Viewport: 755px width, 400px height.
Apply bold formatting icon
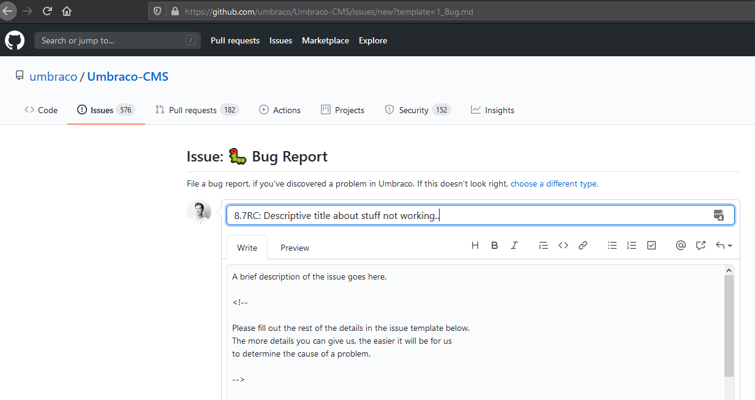(495, 245)
